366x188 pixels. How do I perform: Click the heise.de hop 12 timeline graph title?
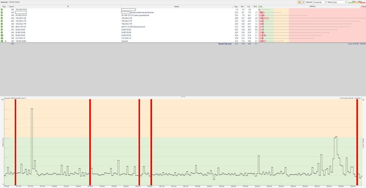coord(15,98)
